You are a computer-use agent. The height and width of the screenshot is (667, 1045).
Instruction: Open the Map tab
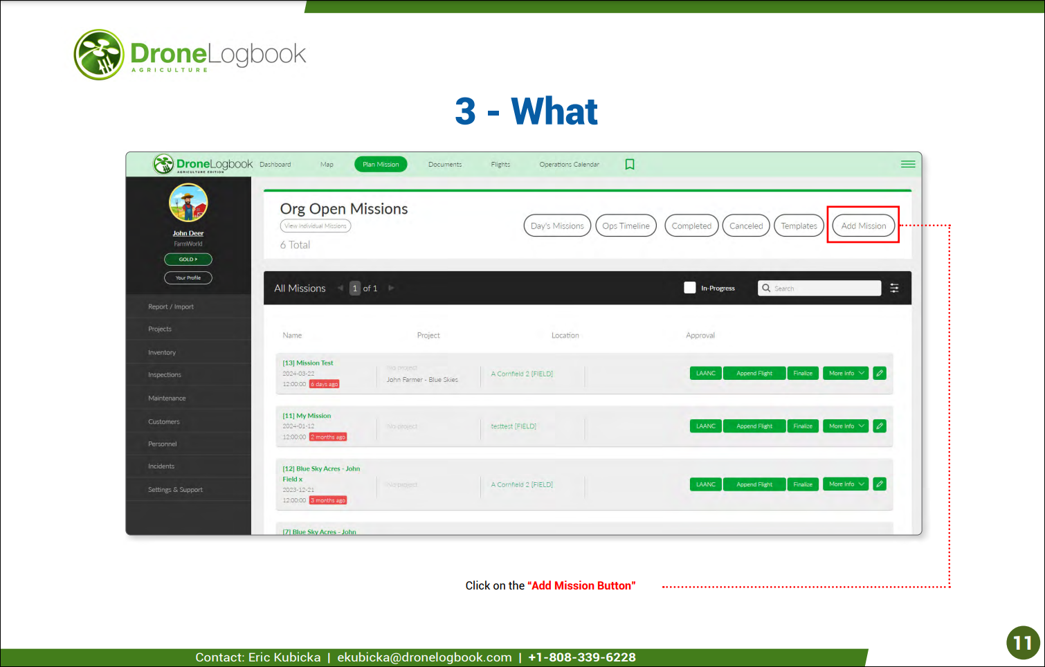(x=327, y=165)
